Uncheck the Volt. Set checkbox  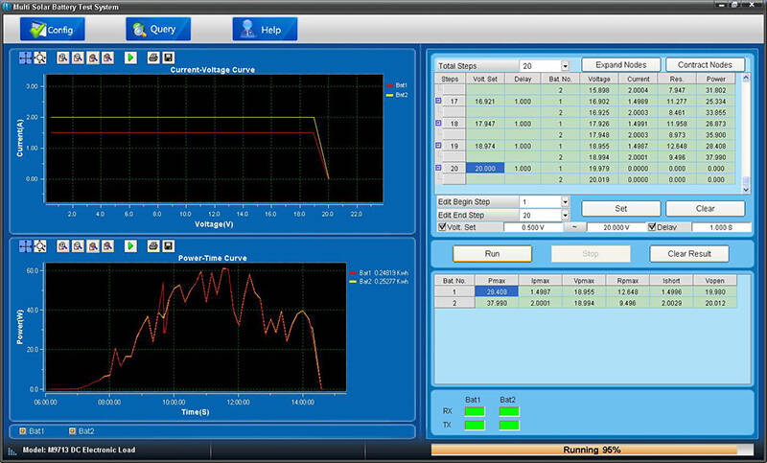[441, 227]
